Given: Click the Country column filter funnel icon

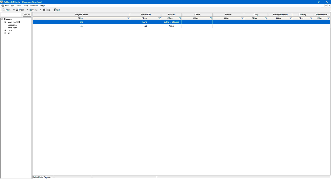Looking at the screenshot, I should (311, 18).
